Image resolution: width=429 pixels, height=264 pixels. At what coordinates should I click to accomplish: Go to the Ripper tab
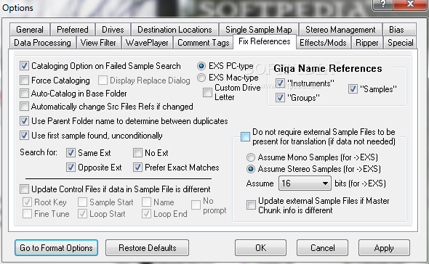pyautogui.click(x=367, y=43)
